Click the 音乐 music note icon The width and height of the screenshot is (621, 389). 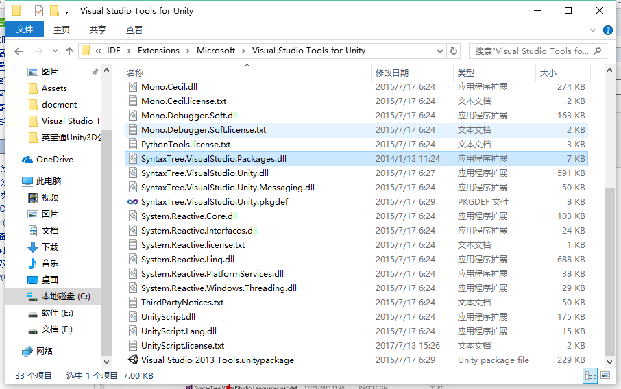click(33, 263)
